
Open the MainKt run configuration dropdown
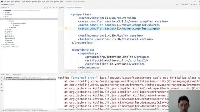coord(184,5)
